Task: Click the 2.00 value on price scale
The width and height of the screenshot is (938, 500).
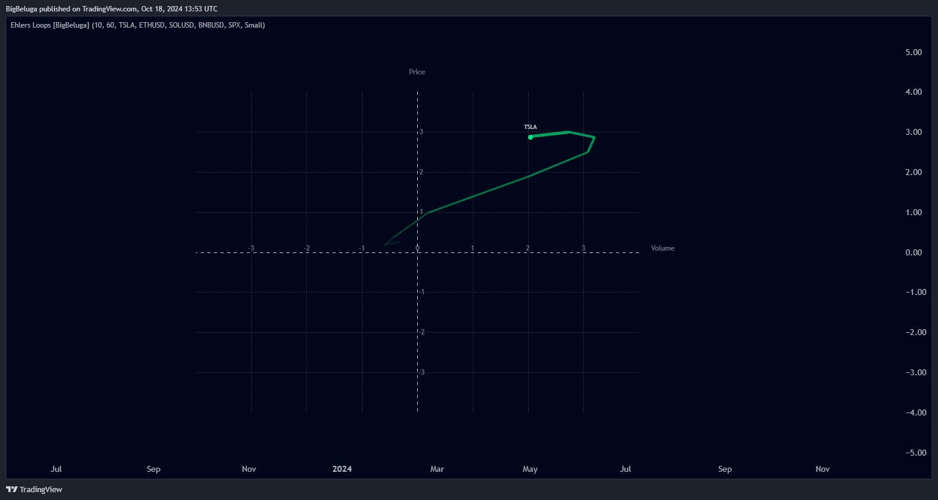Action: [x=913, y=173]
